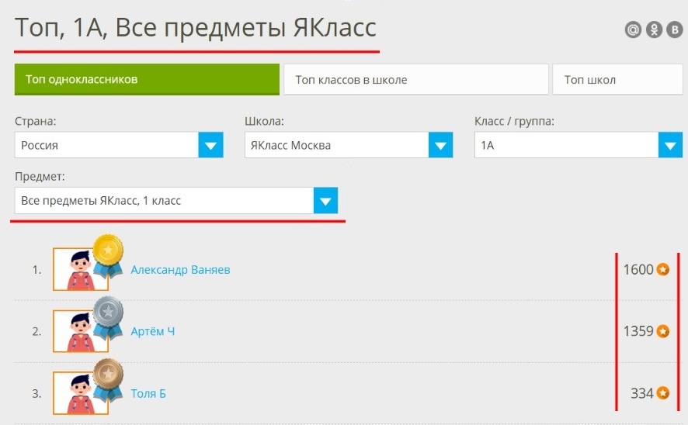This screenshot has width=688, height=425.
Task: Open Страна dropdown showing Россия
Action: (x=119, y=145)
